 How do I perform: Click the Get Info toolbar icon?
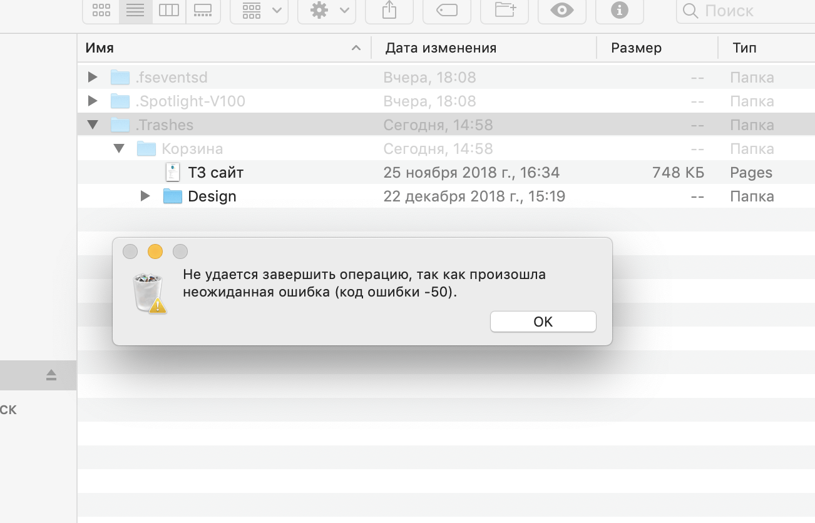coord(620,11)
